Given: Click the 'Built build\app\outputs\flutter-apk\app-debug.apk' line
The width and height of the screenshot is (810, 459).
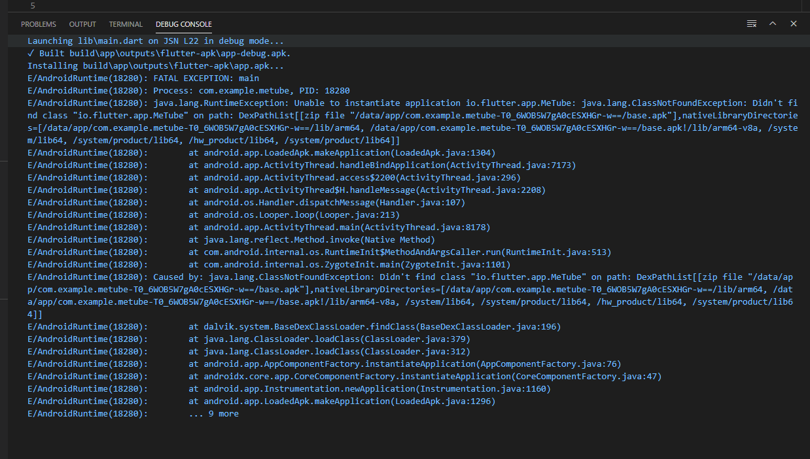Looking at the screenshot, I should click(x=159, y=53).
